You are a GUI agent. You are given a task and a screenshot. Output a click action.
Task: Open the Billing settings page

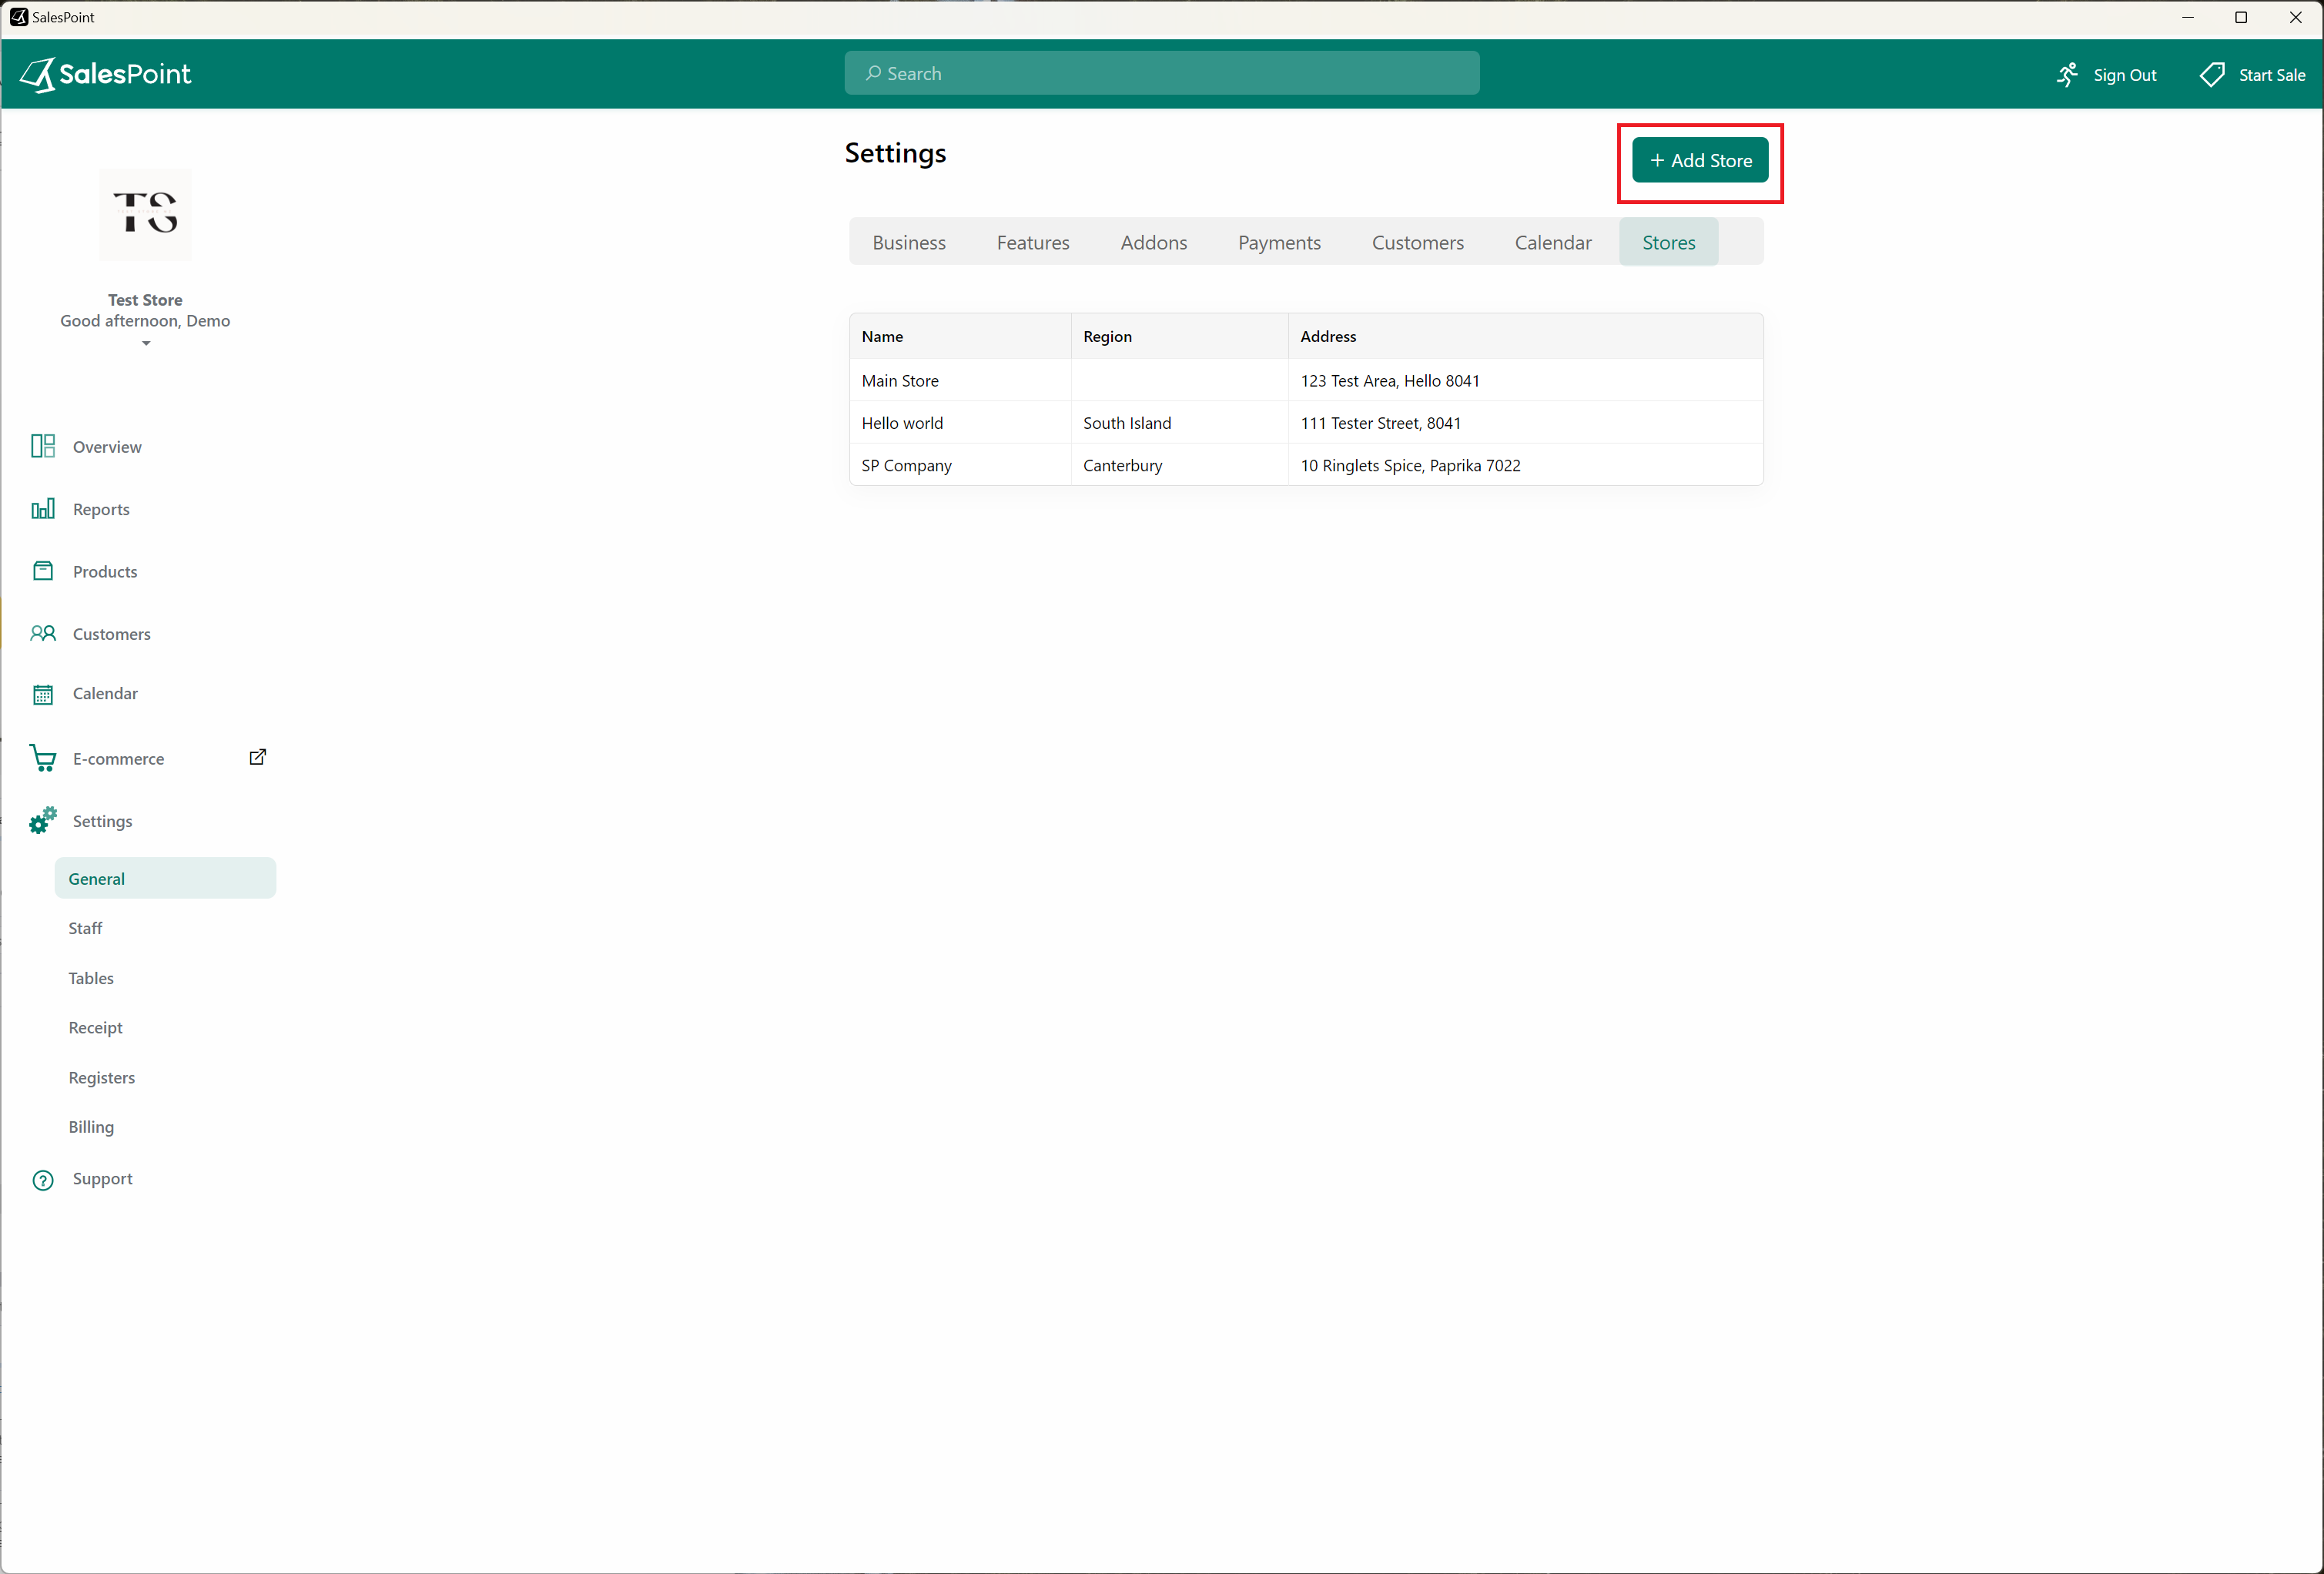tap(91, 1127)
